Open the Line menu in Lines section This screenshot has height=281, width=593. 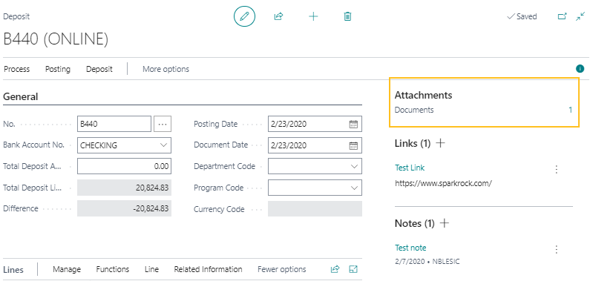point(151,269)
